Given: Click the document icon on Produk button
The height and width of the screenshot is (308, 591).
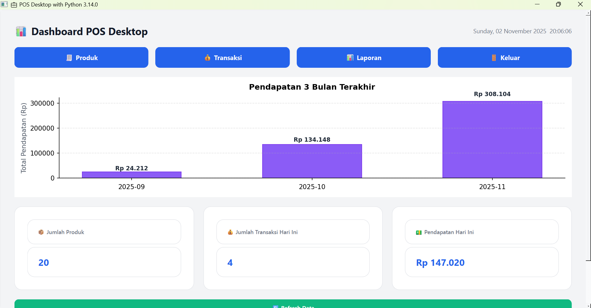Looking at the screenshot, I should tap(69, 58).
